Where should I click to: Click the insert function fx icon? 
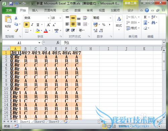click(58, 43)
